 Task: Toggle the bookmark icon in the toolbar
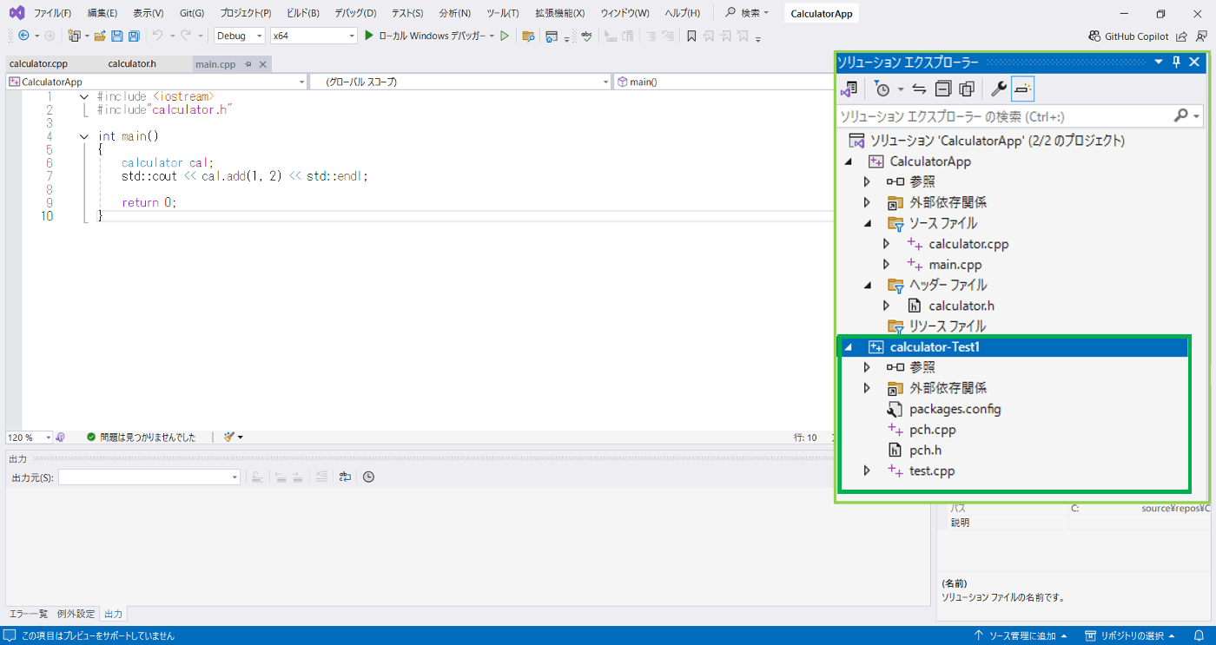click(x=691, y=36)
